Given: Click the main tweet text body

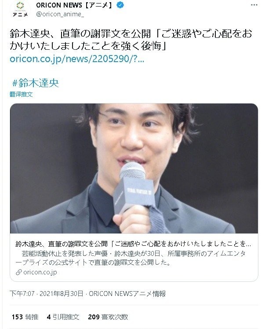Looking at the screenshot, I should coord(131,40).
